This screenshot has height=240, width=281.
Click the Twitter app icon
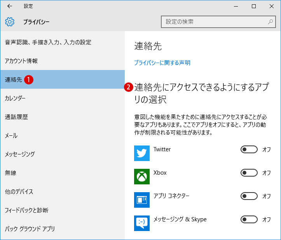[x=142, y=153]
